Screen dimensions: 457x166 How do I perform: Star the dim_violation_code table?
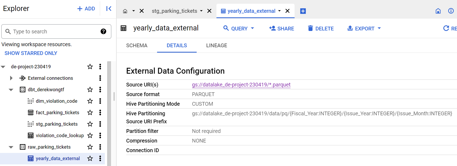point(90,101)
